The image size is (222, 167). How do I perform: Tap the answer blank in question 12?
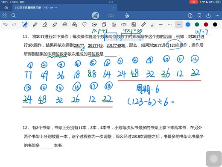(x=47, y=146)
